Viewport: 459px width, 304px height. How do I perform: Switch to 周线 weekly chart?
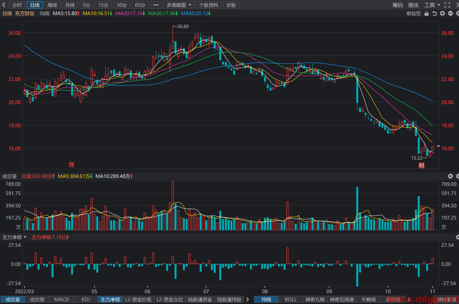tap(52, 5)
